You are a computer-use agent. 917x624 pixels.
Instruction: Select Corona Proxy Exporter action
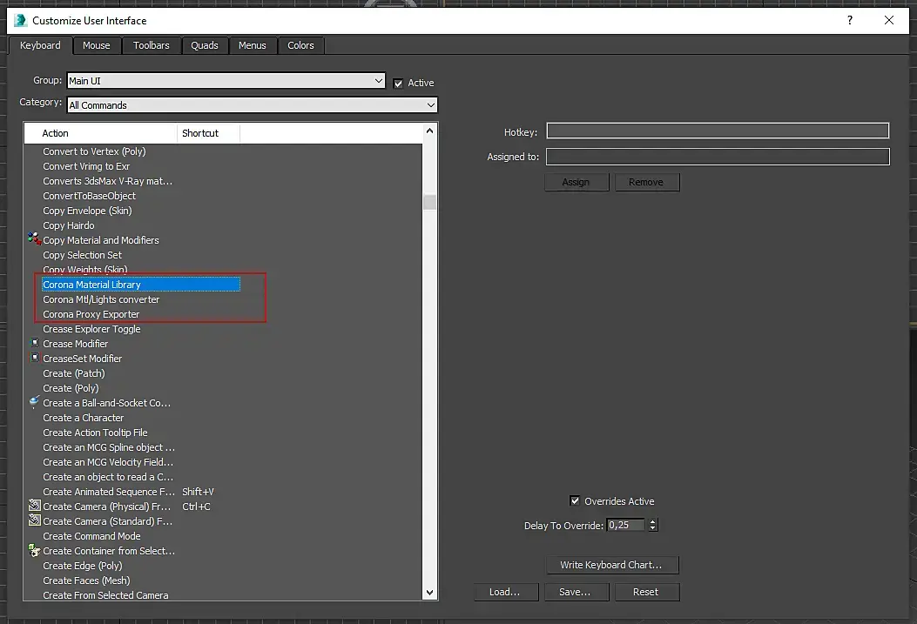[91, 314]
